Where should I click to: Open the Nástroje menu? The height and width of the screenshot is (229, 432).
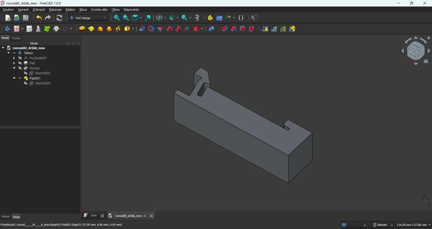pyautogui.click(x=55, y=10)
